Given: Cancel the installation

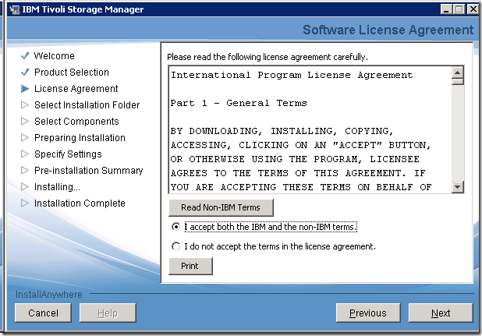Looking at the screenshot, I should (43, 313).
